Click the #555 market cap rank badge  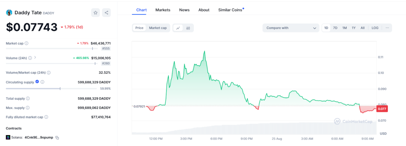[x=106, y=49]
